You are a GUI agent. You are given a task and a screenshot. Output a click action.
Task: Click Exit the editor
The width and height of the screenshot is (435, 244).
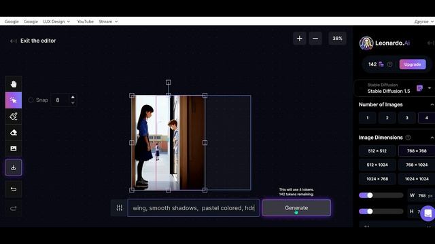[x=38, y=41]
